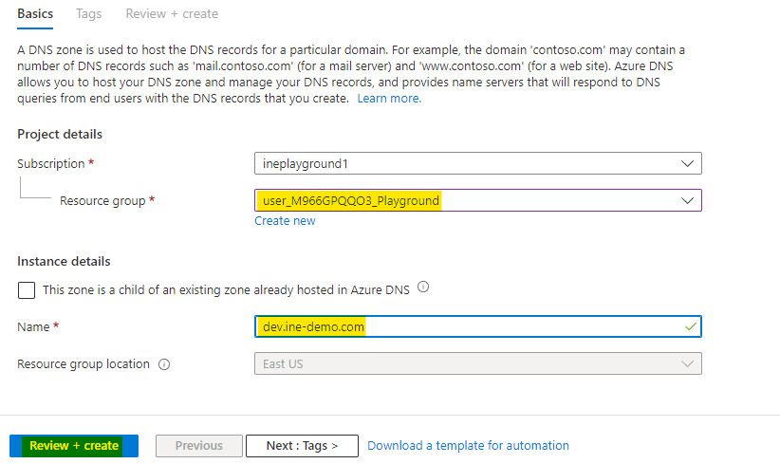This screenshot has height=464, width=780.
Task: Switch to the Basics tab
Action: tap(35, 14)
